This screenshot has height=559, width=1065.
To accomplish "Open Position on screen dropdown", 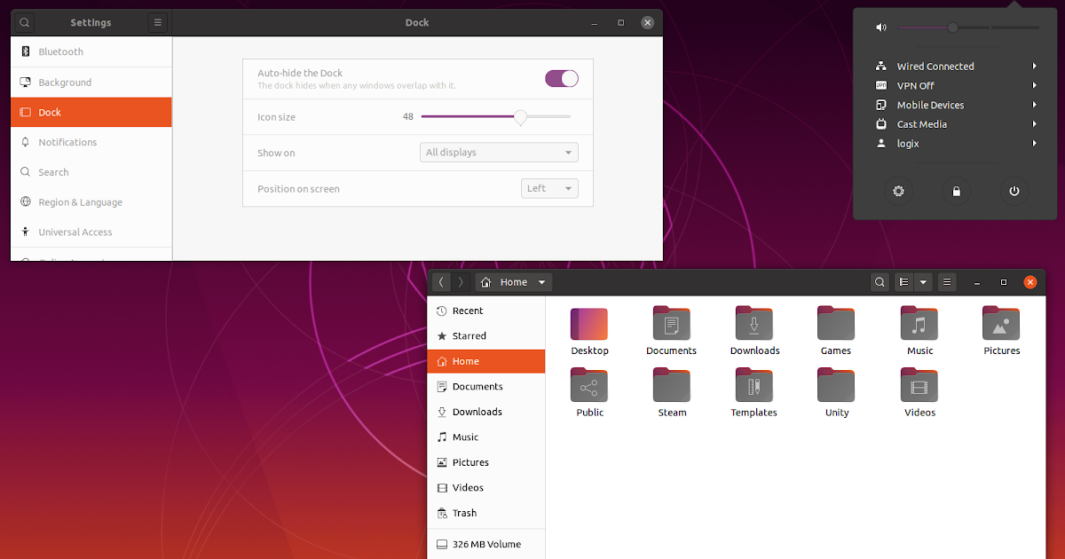I will coord(549,188).
